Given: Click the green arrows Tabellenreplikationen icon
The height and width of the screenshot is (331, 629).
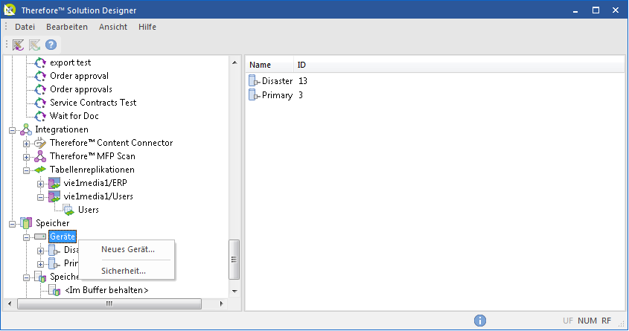Looking at the screenshot, I should pos(40,170).
